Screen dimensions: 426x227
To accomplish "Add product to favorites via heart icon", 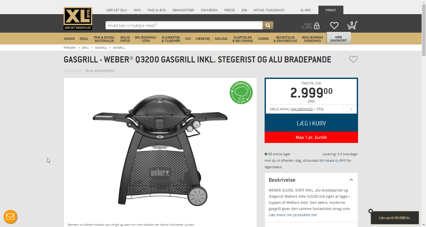I will pos(353,59).
